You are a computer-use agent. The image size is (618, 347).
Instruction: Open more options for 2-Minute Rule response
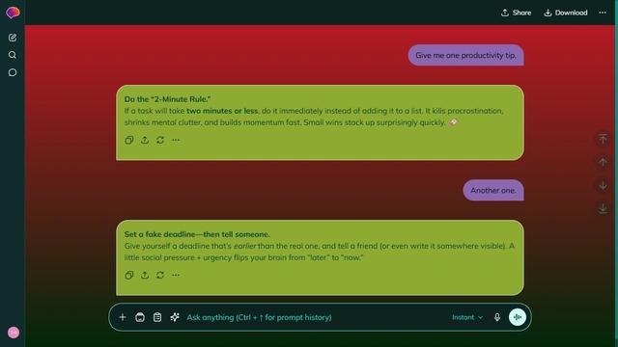pos(176,140)
